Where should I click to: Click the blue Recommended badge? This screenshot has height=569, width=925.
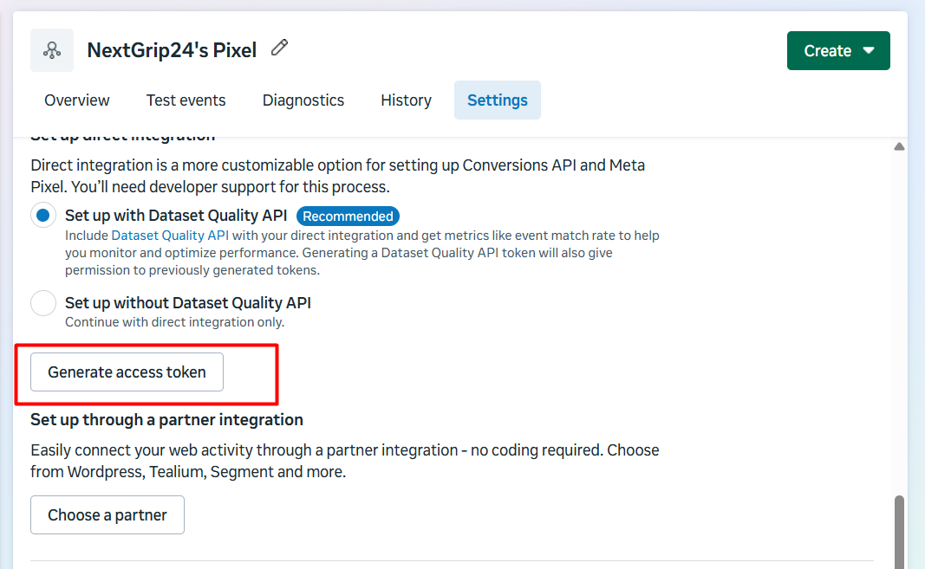[x=348, y=216]
